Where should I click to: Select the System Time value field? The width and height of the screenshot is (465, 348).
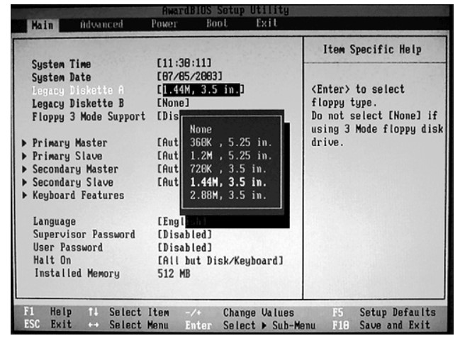pyautogui.click(x=184, y=63)
